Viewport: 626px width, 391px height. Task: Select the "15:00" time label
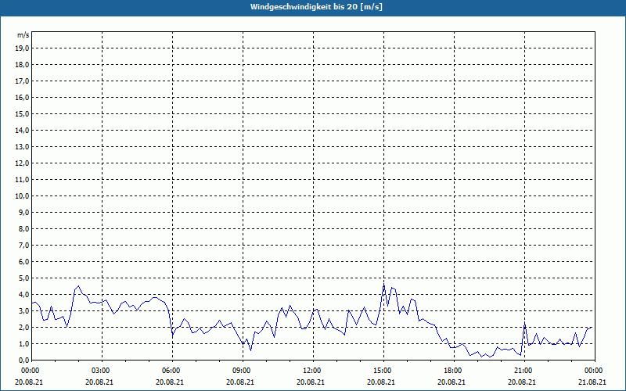[383, 371]
